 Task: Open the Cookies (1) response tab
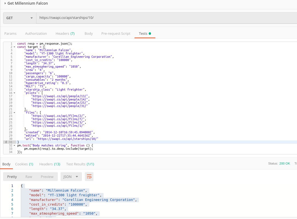[24, 164]
